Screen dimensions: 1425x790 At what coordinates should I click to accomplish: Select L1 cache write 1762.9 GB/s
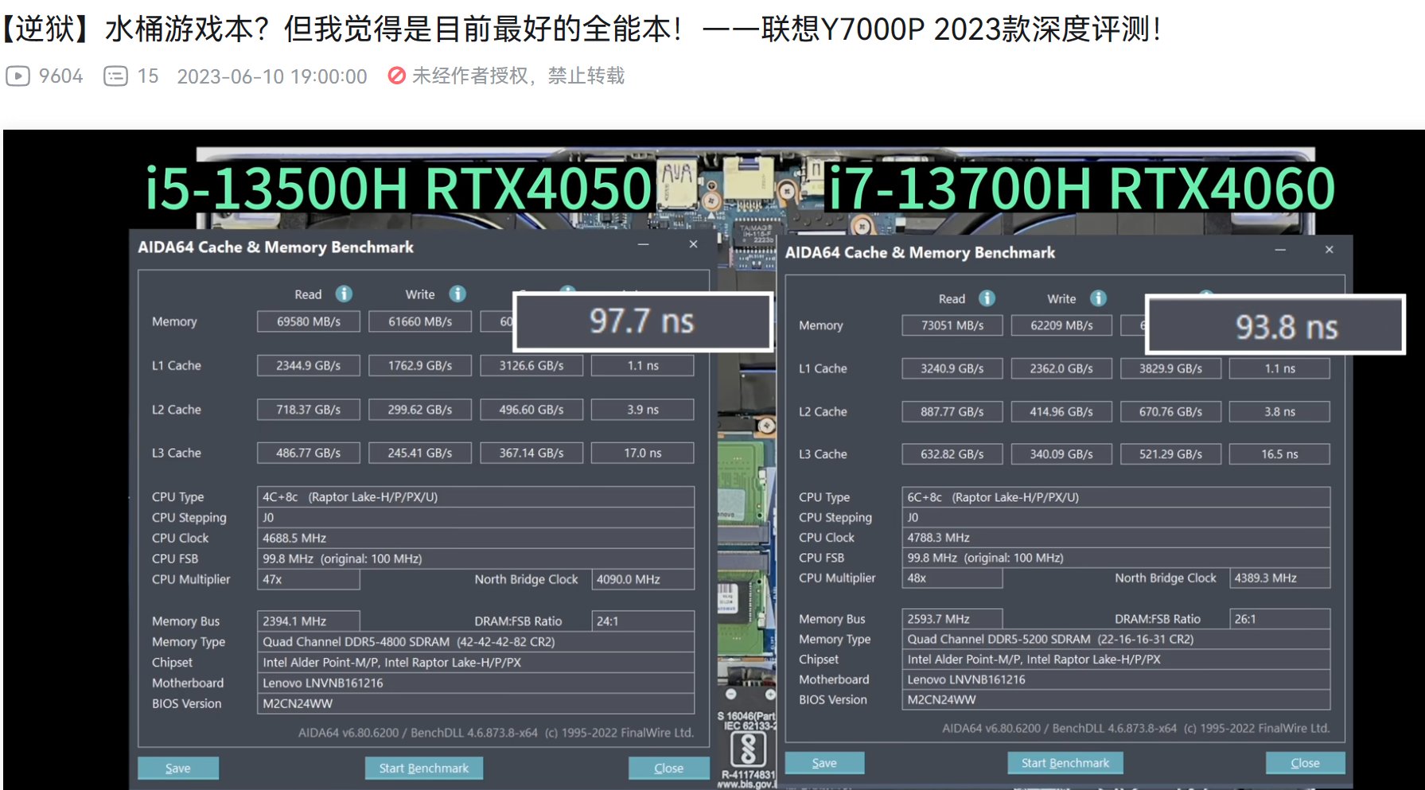pos(420,365)
